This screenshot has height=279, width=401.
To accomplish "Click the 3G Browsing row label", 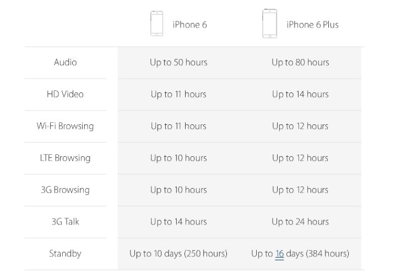I will tap(65, 190).
